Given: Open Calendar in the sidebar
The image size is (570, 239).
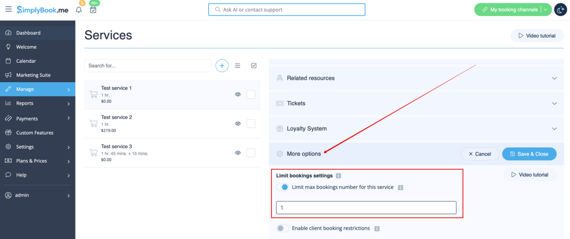Looking at the screenshot, I should point(26,61).
